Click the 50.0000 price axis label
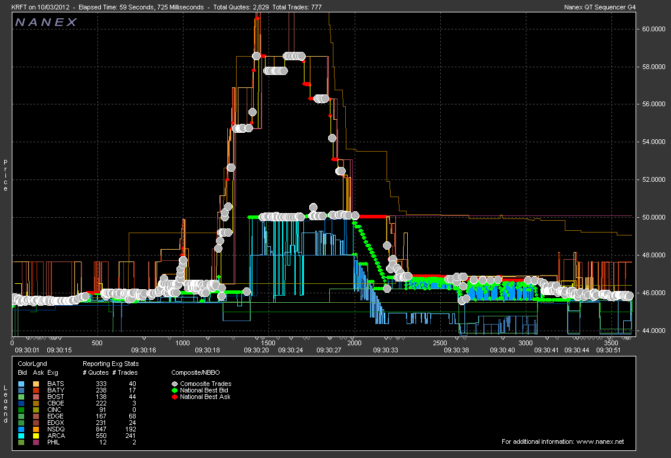 coord(654,217)
